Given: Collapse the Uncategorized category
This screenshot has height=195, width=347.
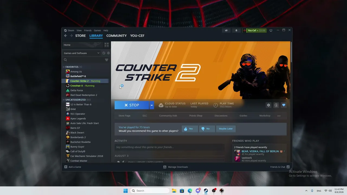Looking at the screenshot, I should 64,100.
